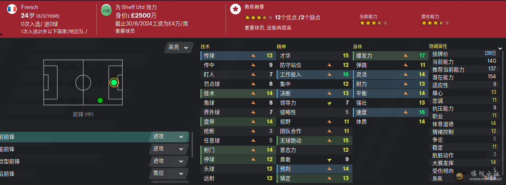This screenshot has height=185, width=506.
Task: Open the 进攻 dropdown on the top role row
Action: click(168, 137)
